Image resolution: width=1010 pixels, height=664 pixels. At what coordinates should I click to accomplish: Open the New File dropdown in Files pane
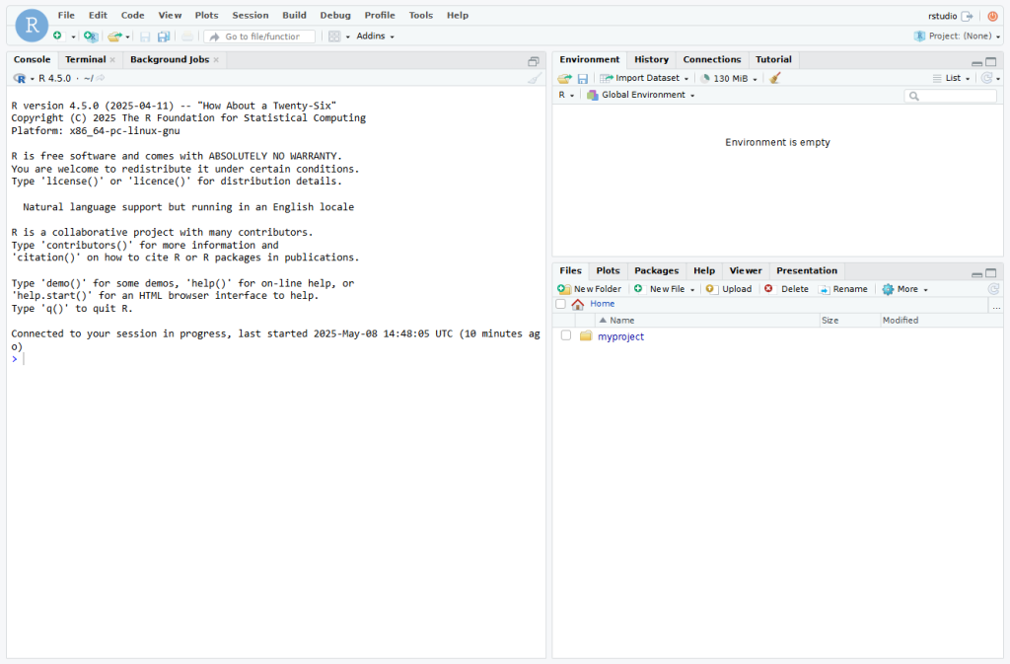[665, 289]
